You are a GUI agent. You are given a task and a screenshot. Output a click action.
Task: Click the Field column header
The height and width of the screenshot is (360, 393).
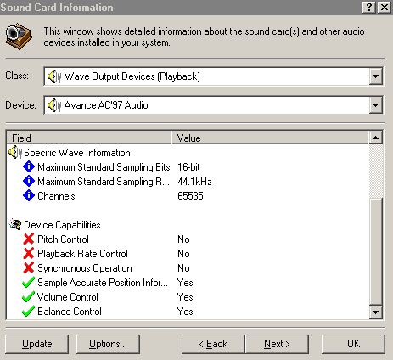click(x=89, y=138)
